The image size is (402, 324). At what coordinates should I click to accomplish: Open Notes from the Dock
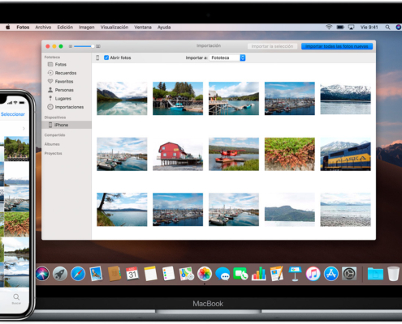[x=150, y=274]
